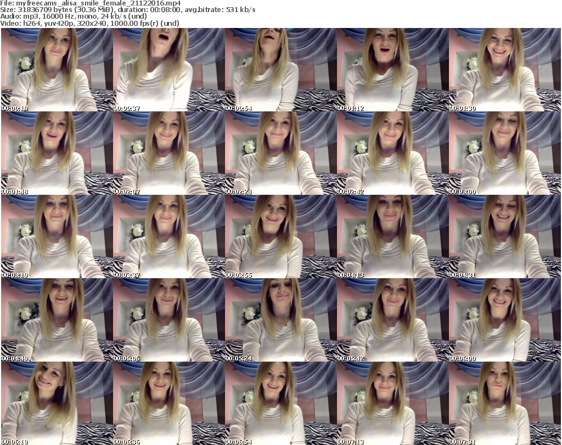Open the frame stamped 00:02:07
The image size is (562, 445).
(x=169, y=153)
